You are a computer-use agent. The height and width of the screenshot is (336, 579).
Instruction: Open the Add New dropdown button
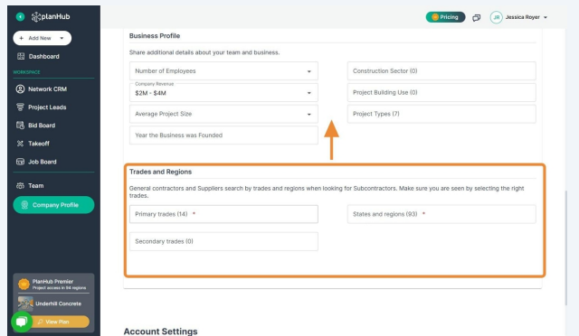[x=43, y=38]
